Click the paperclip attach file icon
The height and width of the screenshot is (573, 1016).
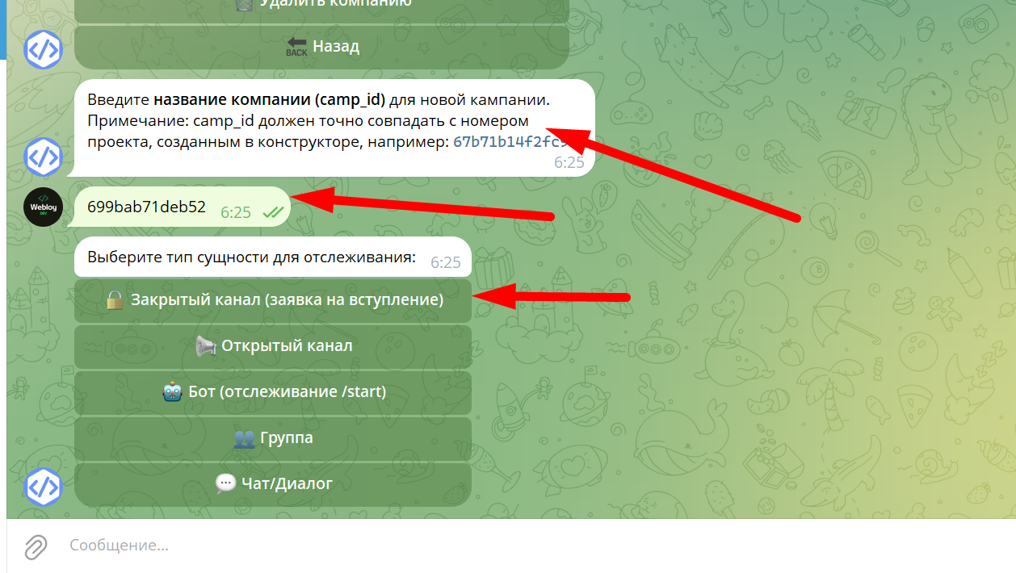(35, 546)
